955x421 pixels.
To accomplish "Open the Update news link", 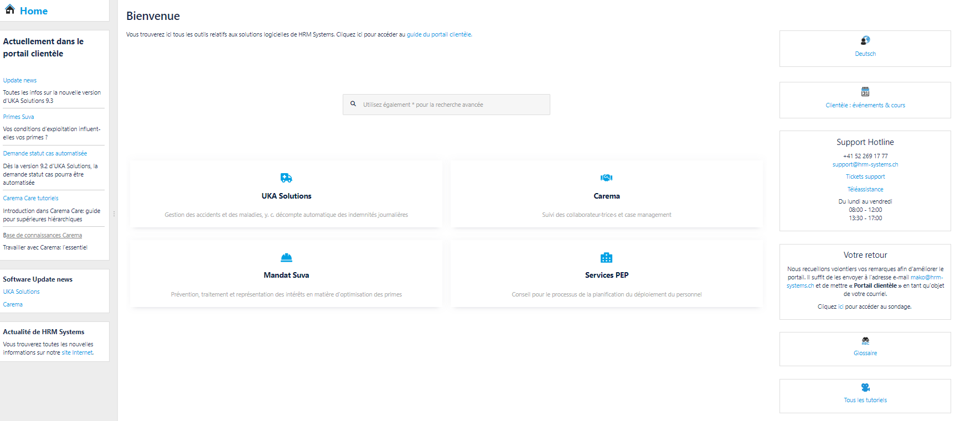I will 20,80.
